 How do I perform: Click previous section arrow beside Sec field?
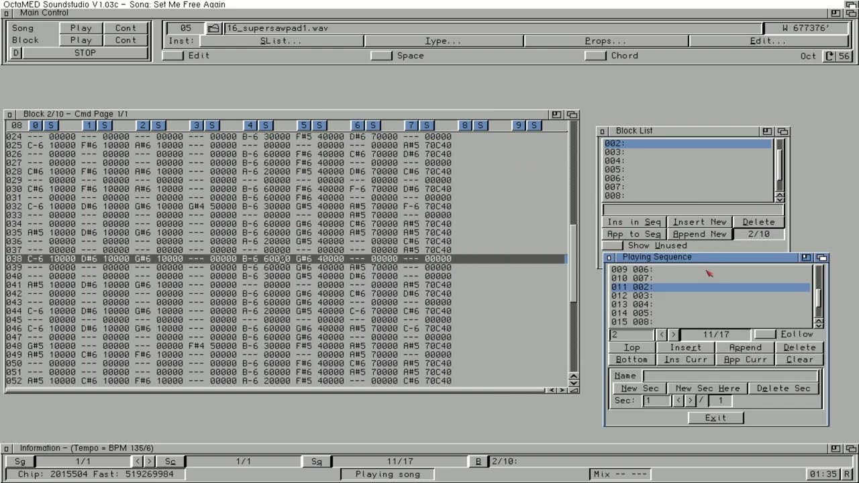coord(678,400)
